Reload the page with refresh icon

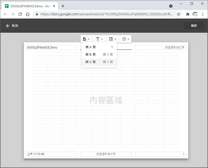[20, 14]
